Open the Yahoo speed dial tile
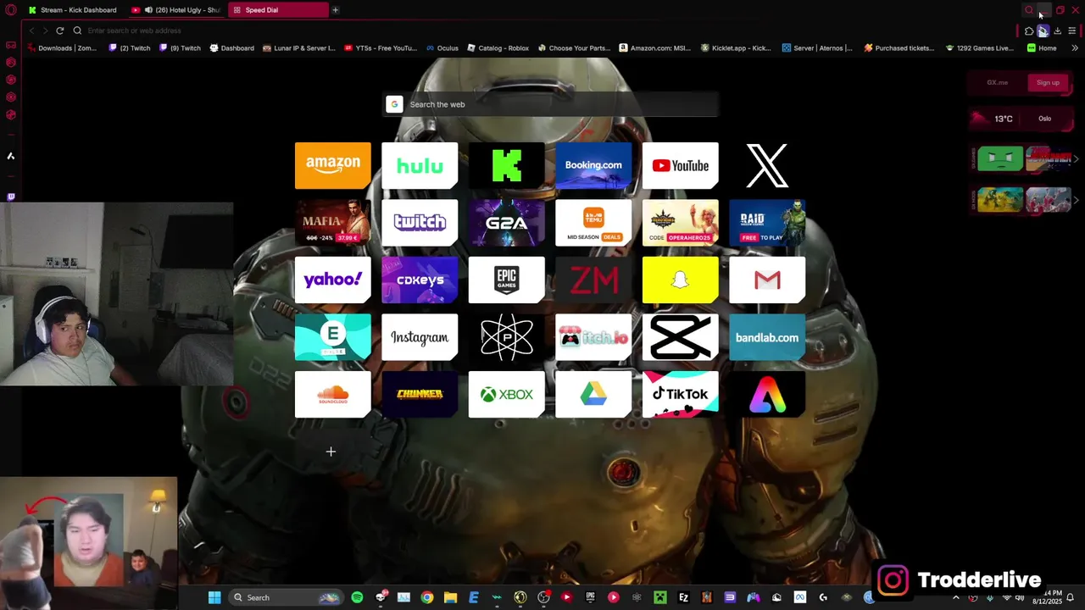The image size is (1085, 610). click(x=332, y=280)
